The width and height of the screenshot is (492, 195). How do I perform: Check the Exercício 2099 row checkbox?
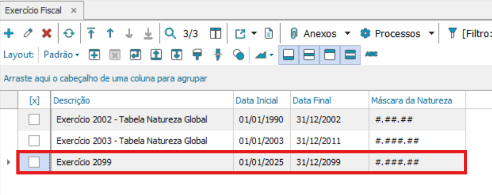point(34,162)
